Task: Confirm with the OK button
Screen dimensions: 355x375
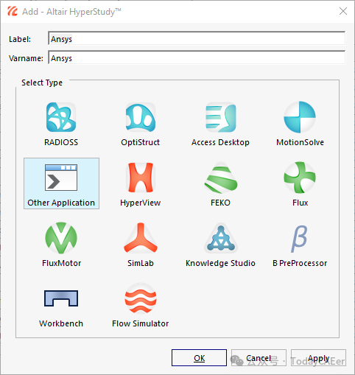Action: (x=199, y=358)
